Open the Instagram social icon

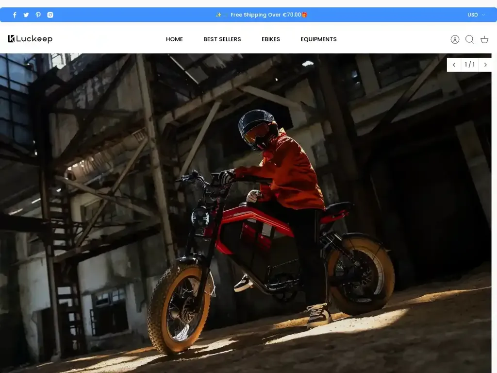(50, 15)
